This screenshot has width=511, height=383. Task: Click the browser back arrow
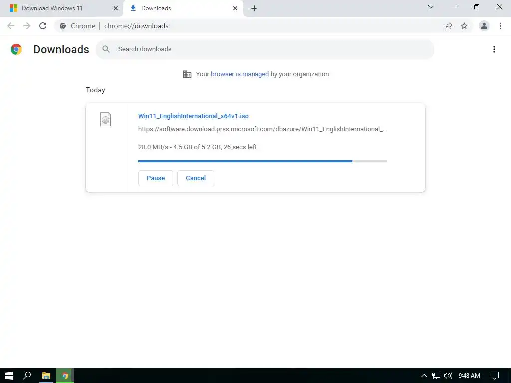tap(11, 26)
